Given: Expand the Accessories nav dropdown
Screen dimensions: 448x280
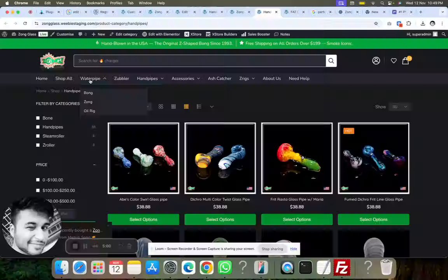Looking at the screenshot, I should pos(198,79).
